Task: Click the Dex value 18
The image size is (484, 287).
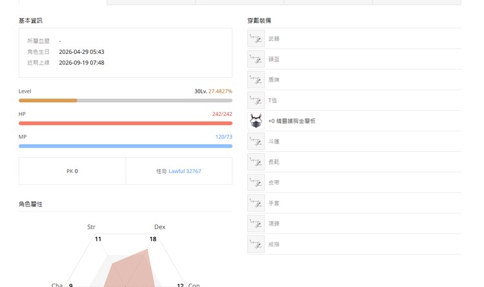Action: [x=153, y=239]
